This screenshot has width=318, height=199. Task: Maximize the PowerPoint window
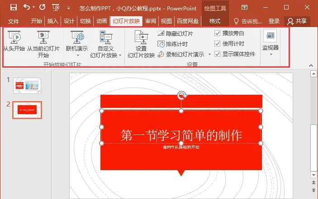coord(286,8)
